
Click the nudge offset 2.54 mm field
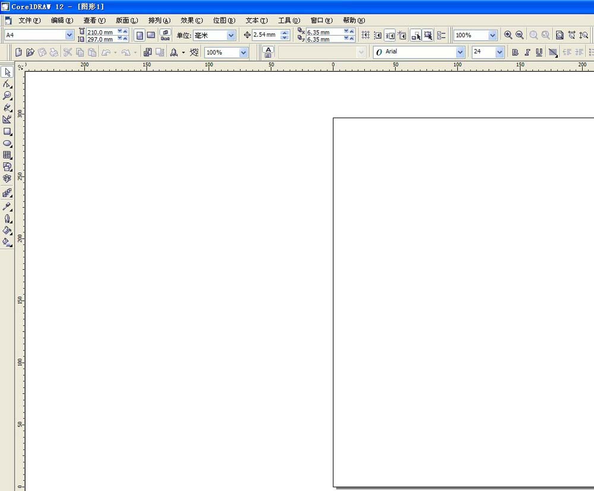[266, 35]
